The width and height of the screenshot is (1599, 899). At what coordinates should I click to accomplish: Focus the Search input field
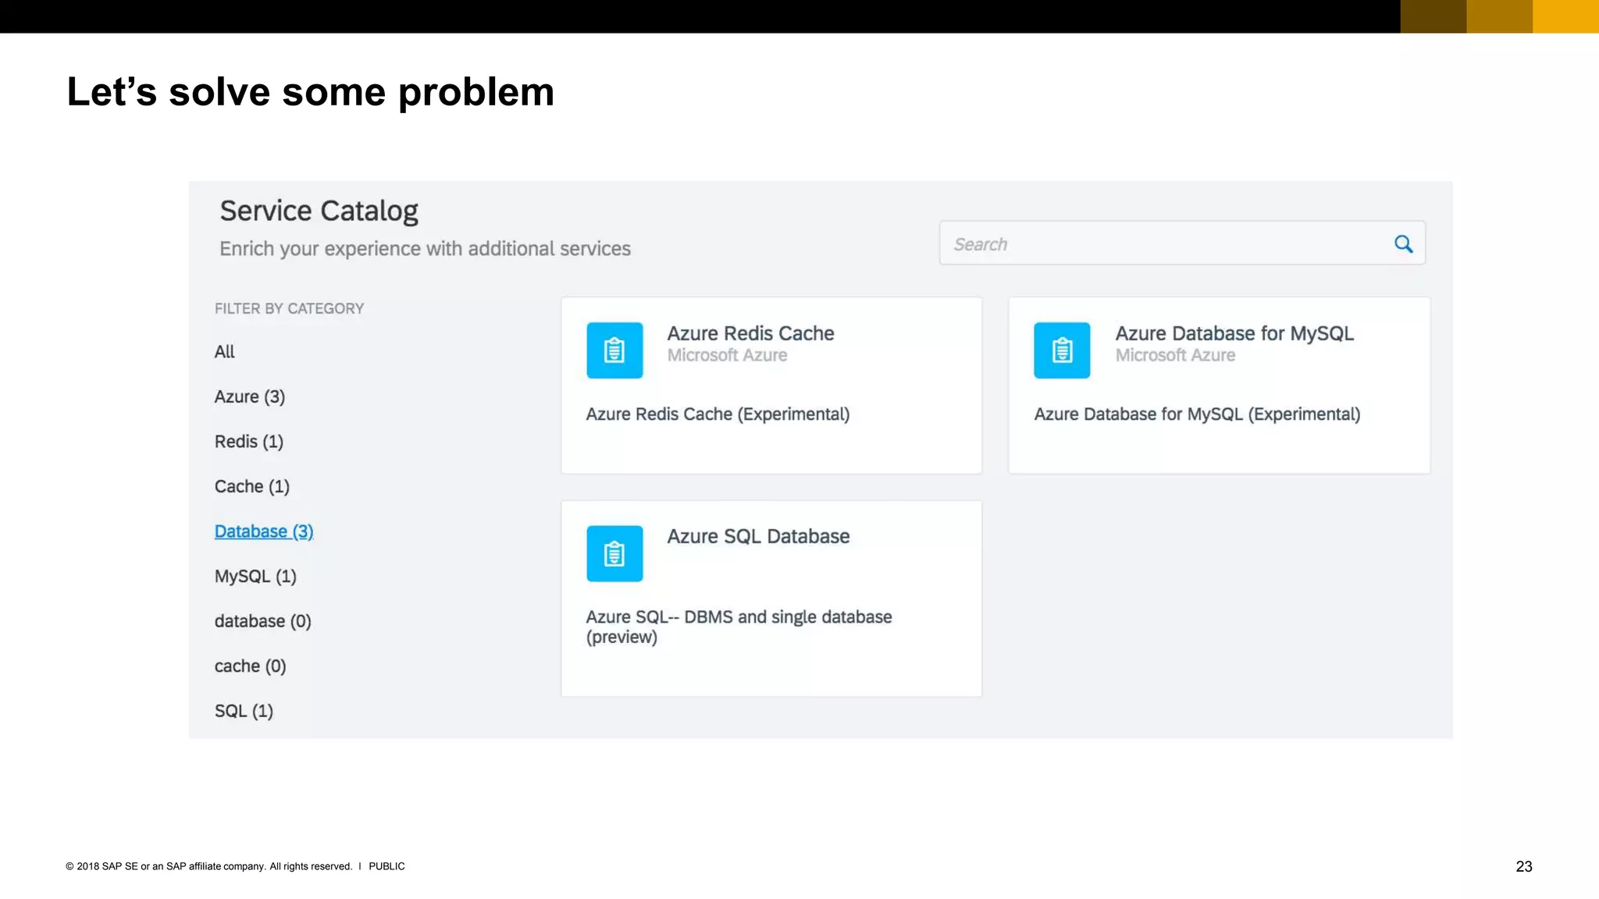[1182, 243]
